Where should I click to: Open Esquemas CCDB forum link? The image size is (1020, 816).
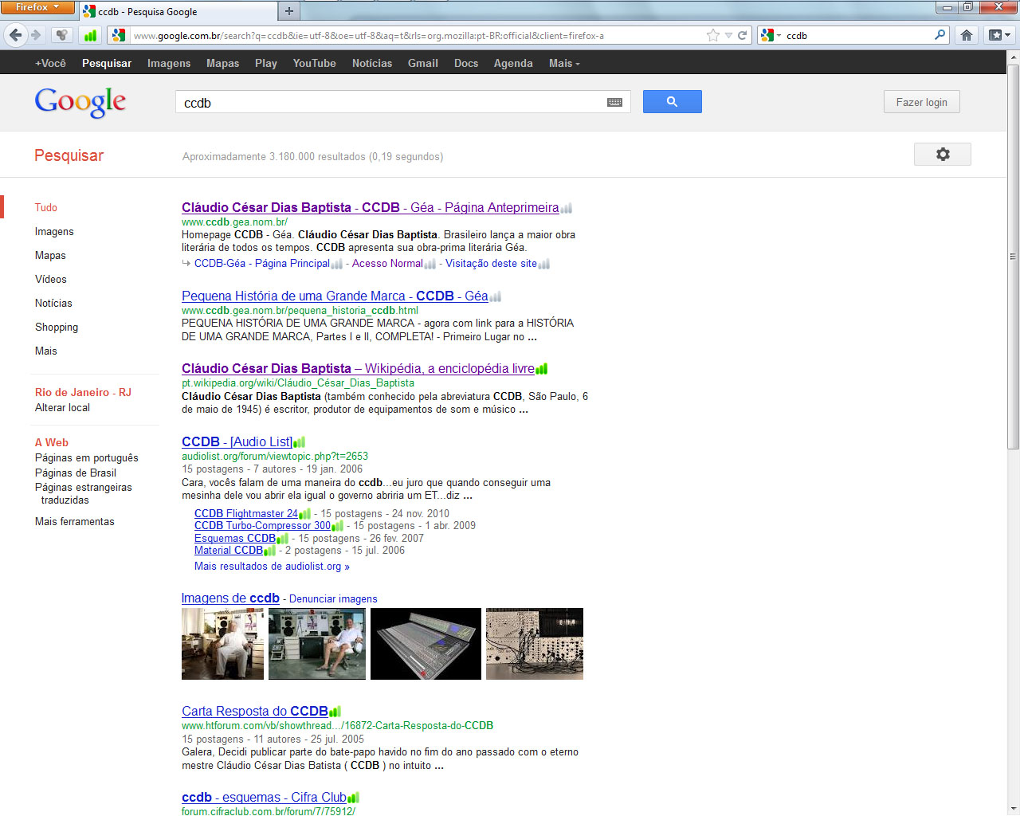[x=235, y=538]
